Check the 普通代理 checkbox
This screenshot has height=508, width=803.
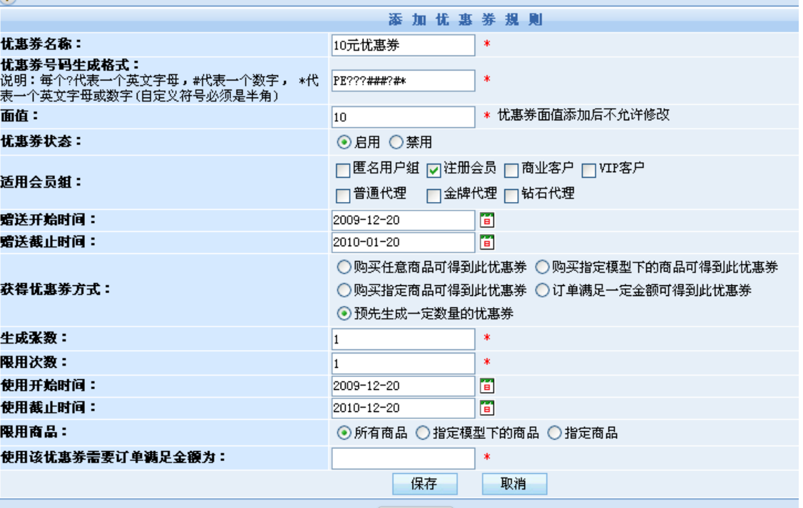point(343,196)
